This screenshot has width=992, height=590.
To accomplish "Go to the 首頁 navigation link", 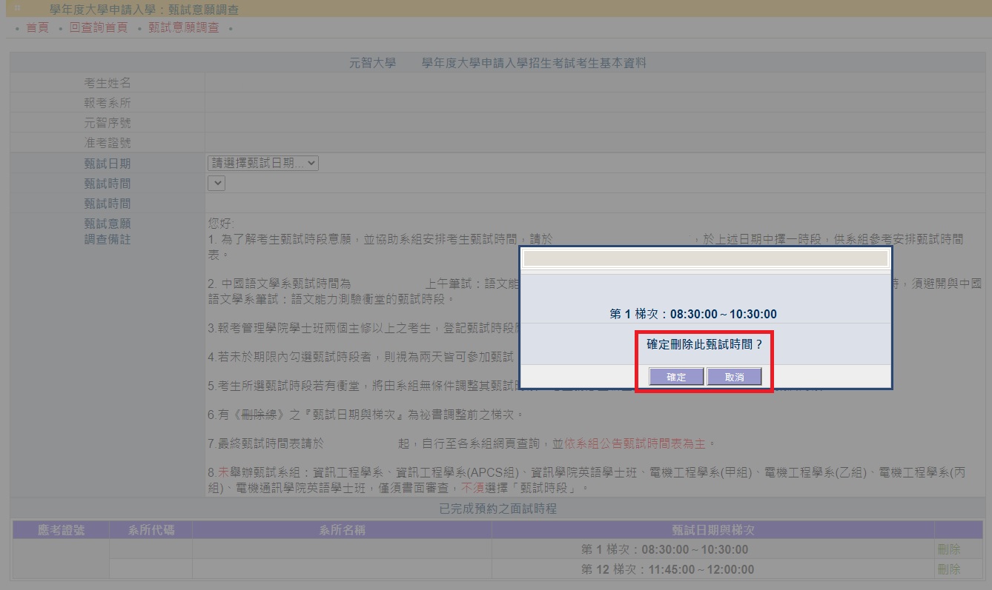I will (37, 27).
